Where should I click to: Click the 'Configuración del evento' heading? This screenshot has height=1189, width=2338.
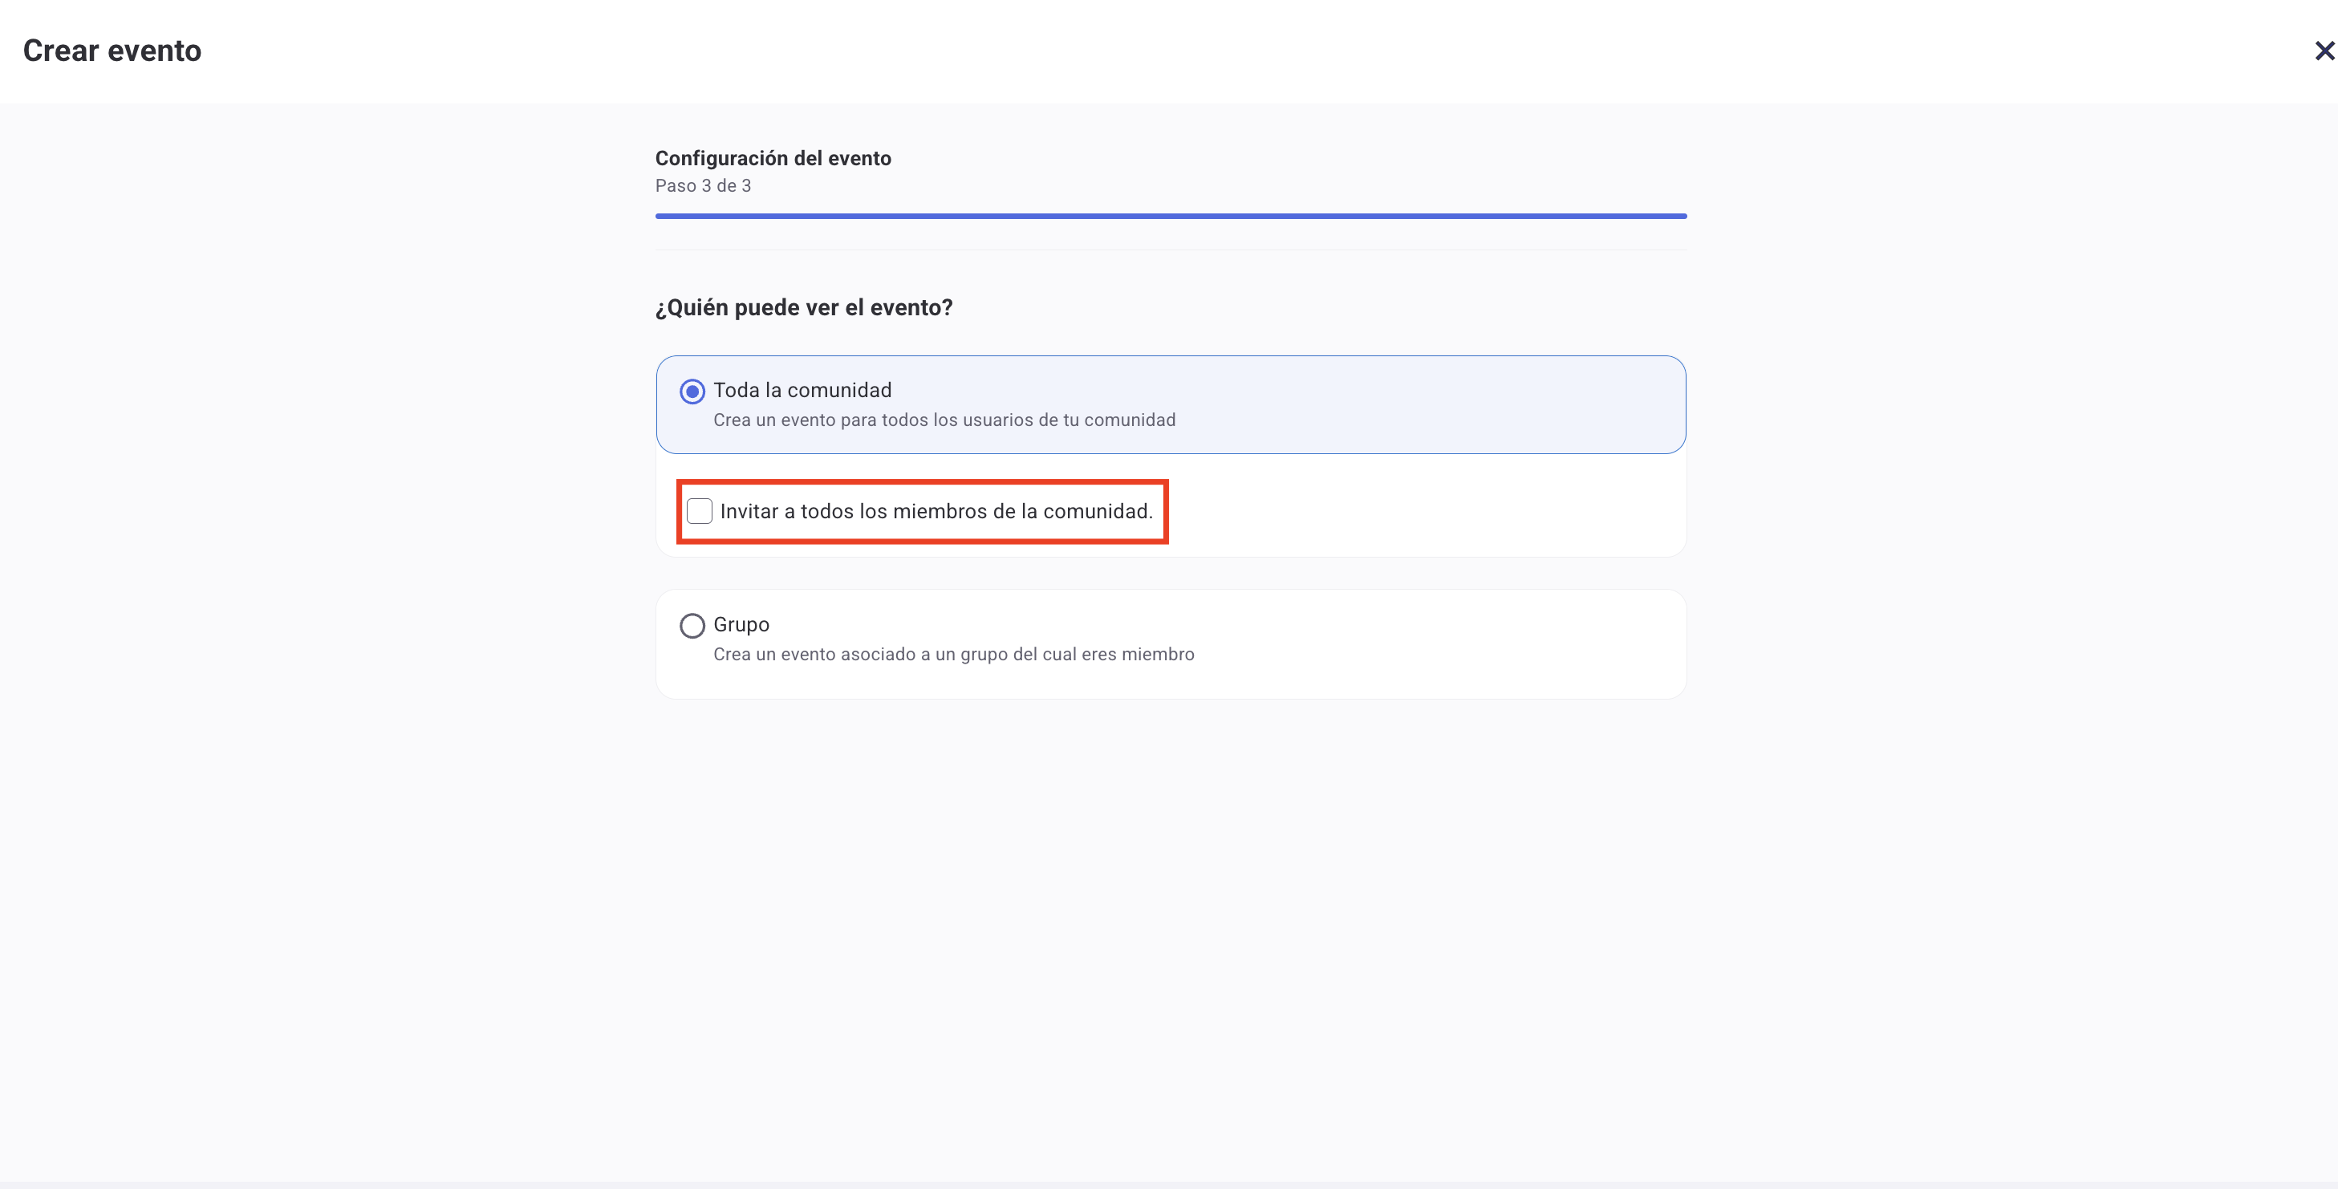(x=773, y=158)
